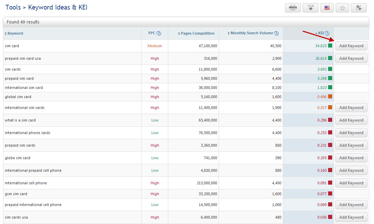Image resolution: width=374 pixels, height=224 pixels.
Task: Click the print icon button
Action: (x=293, y=8)
